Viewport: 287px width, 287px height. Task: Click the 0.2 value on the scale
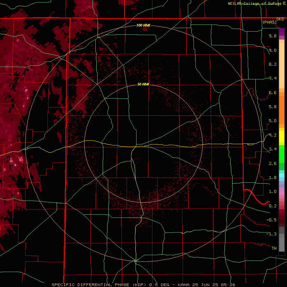[x=273, y=206]
